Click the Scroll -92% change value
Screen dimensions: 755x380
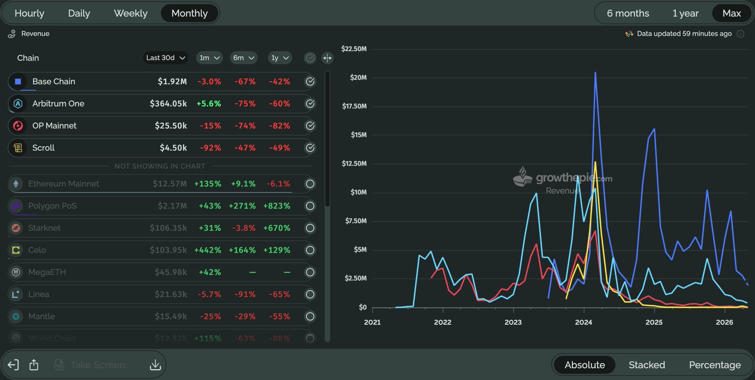[210, 148]
